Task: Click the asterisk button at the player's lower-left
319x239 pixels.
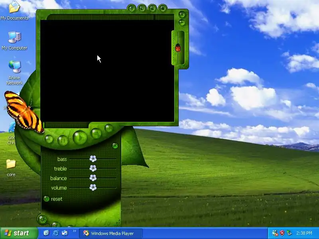Action: click(x=43, y=219)
